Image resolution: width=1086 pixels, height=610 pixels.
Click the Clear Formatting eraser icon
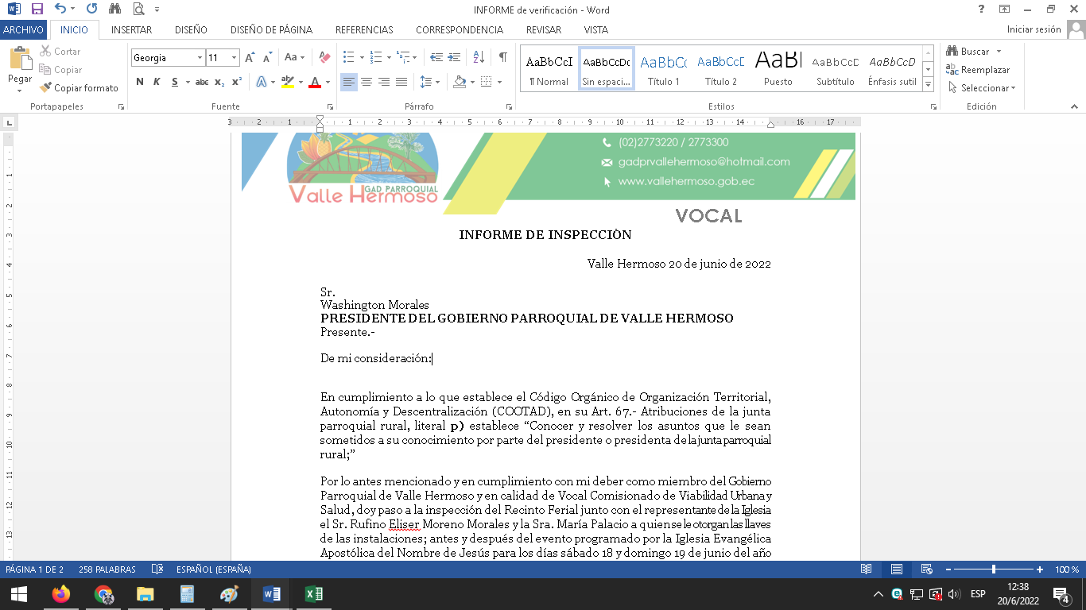coord(324,57)
